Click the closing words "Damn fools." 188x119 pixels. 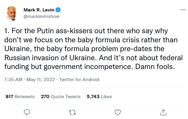tap(155, 66)
